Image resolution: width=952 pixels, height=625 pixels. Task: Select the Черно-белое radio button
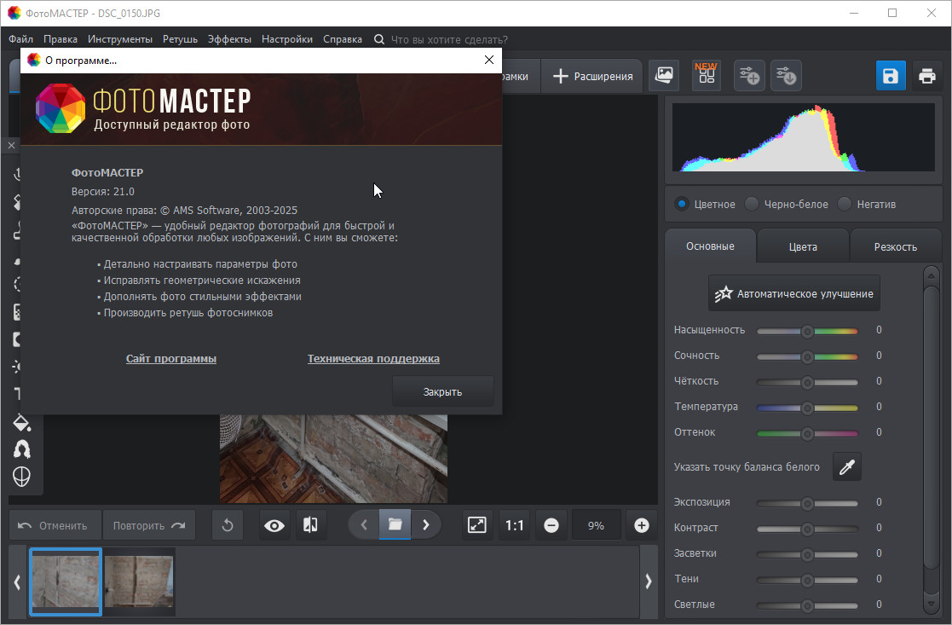[x=752, y=204]
